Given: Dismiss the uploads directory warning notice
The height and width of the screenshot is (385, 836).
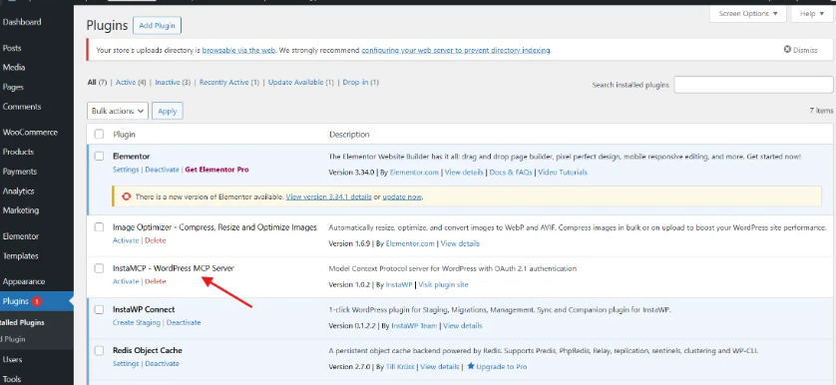Looking at the screenshot, I should pyautogui.click(x=800, y=50).
